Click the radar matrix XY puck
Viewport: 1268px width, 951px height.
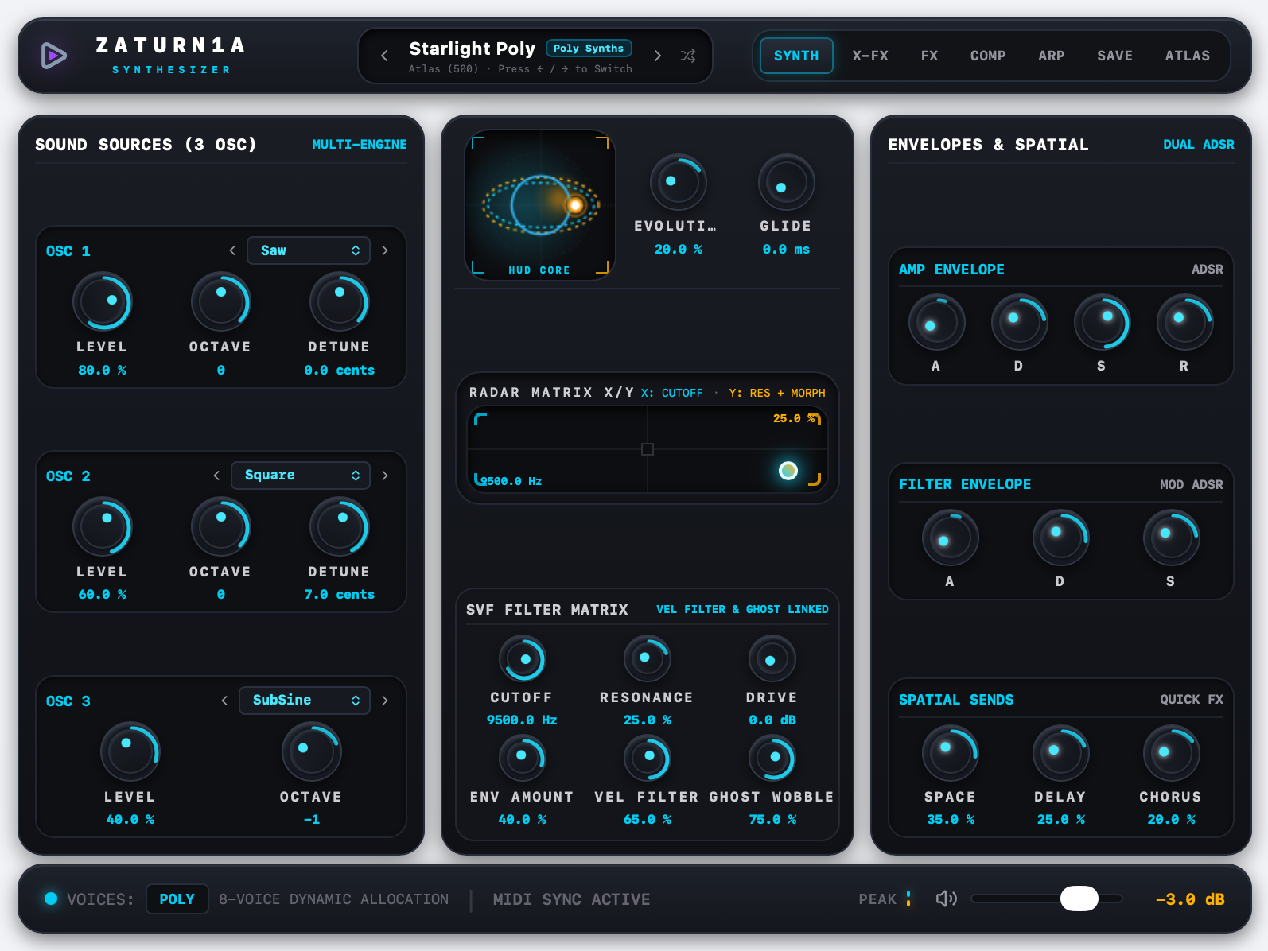[788, 471]
